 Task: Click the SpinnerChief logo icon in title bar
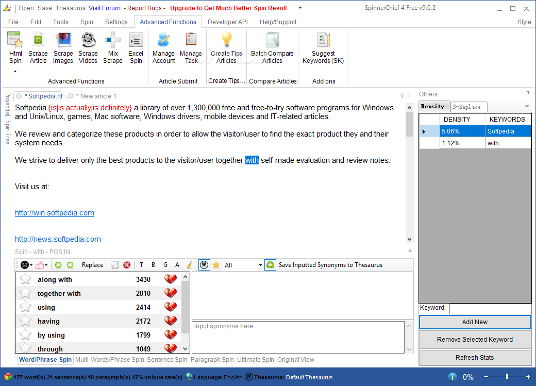(x=7, y=8)
